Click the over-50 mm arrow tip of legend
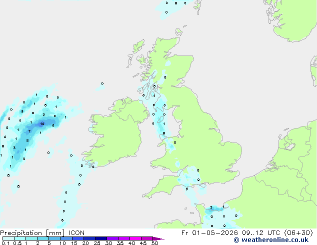317x245 pixels. click(x=158, y=238)
